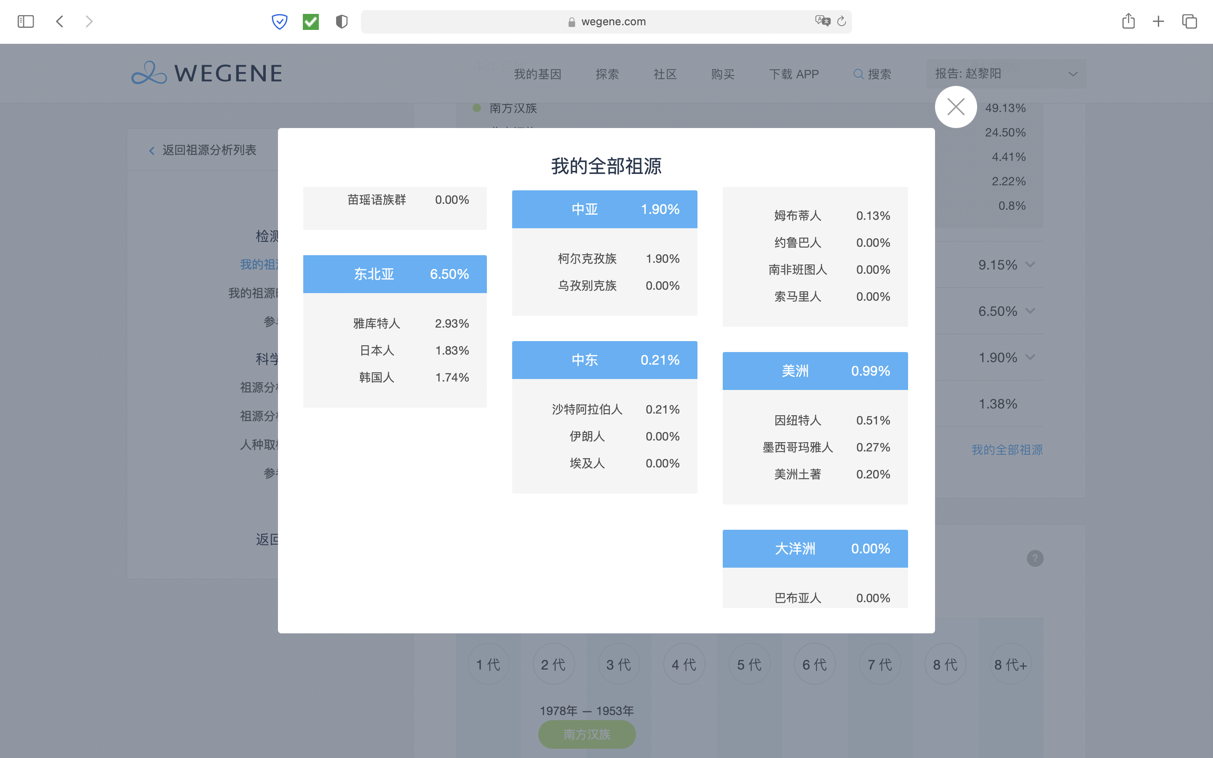Click the 美洲 0.99% header

[x=815, y=371]
